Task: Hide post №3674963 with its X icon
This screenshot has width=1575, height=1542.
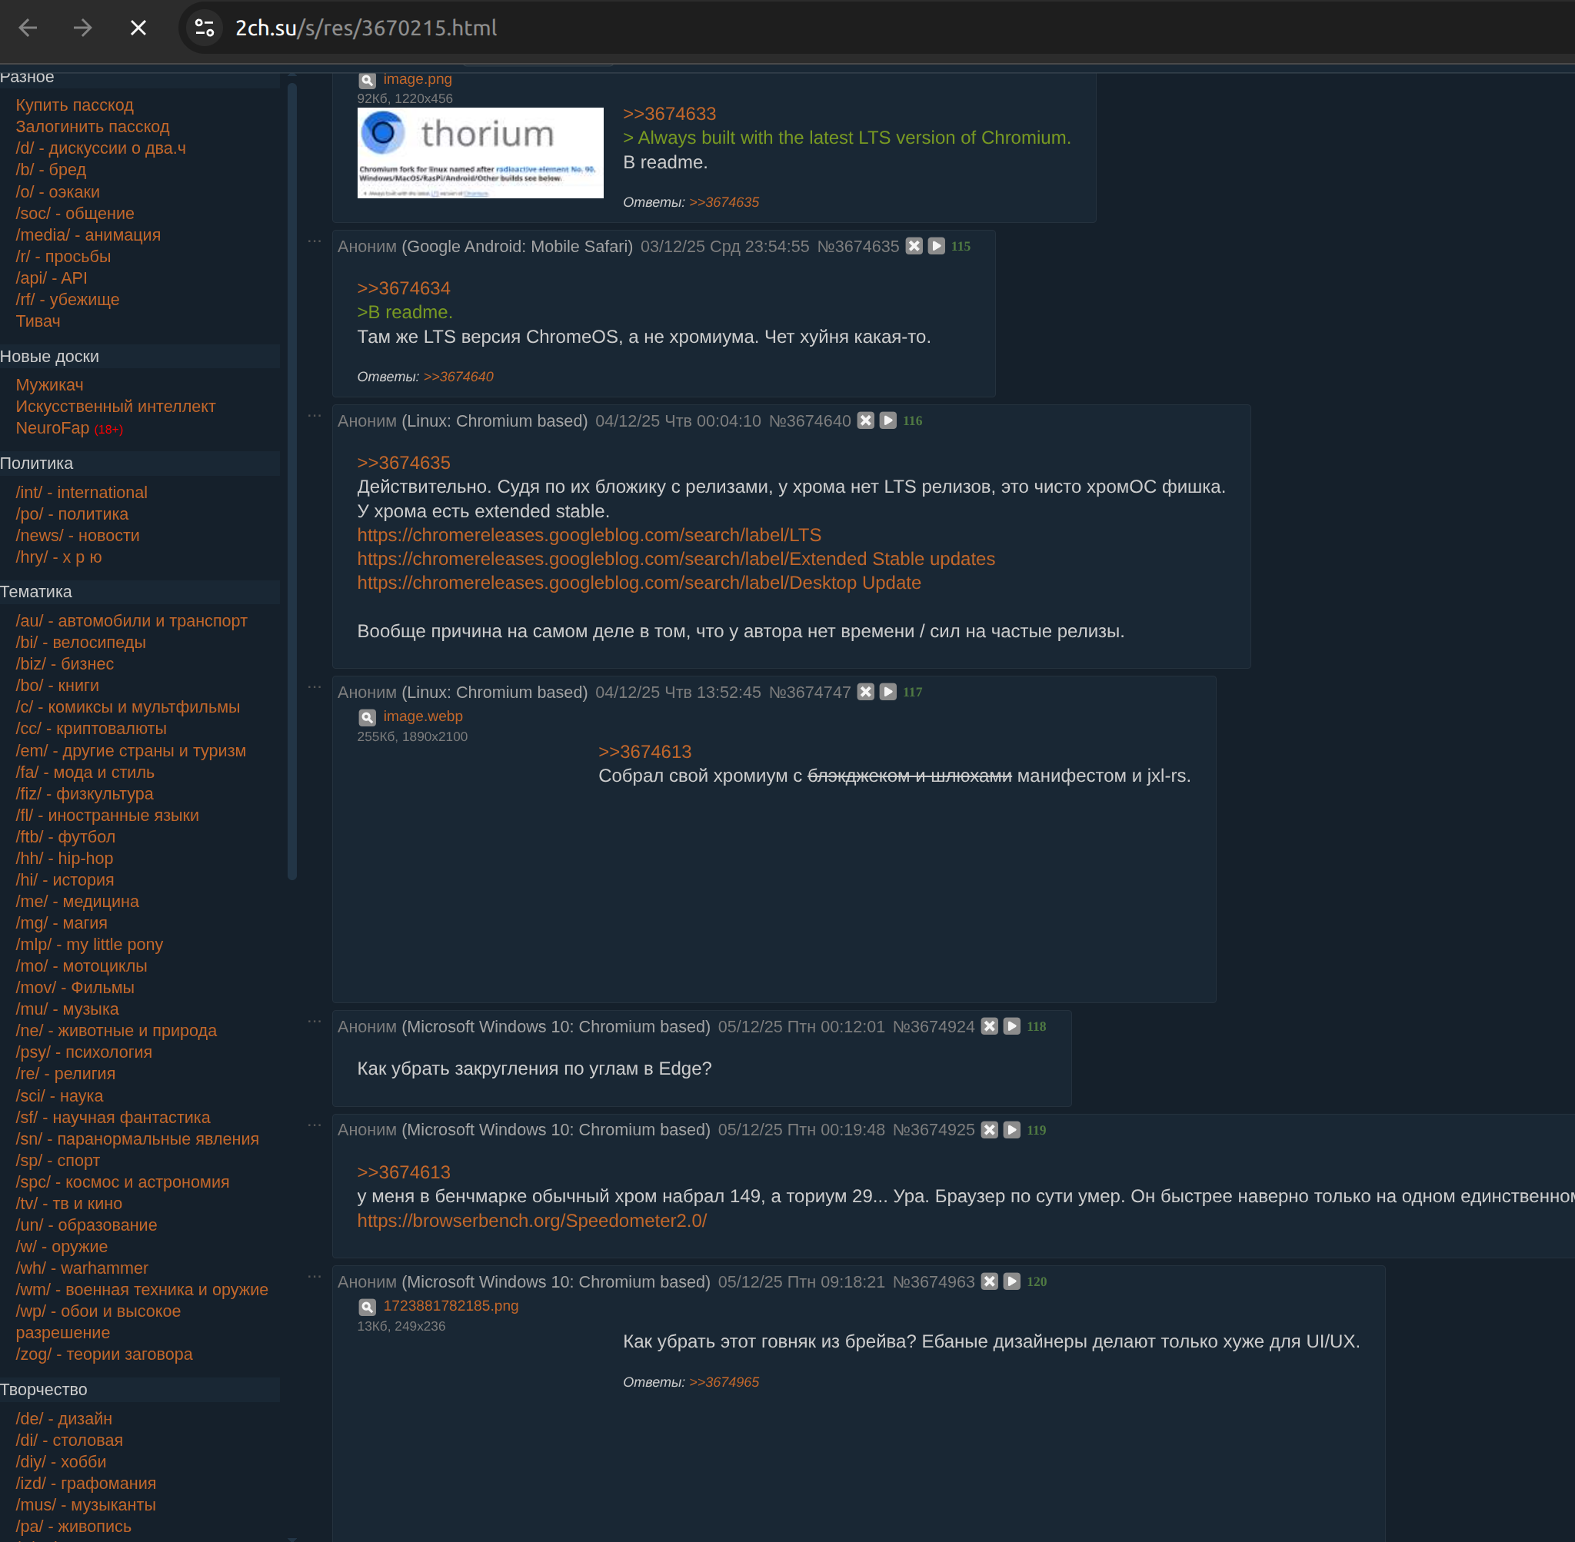Action: click(x=989, y=1281)
